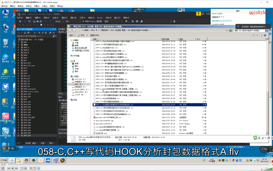Open VLC 字幕(T) menu
The height and width of the screenshot is (171, 273).
(37, 6)
